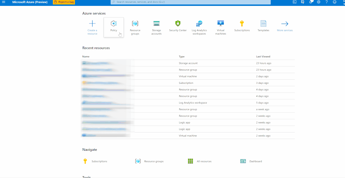Screen dimensions: 345x178
Task: Open Templates service icon
Action: pyautogui.click(x=263, y=23)
